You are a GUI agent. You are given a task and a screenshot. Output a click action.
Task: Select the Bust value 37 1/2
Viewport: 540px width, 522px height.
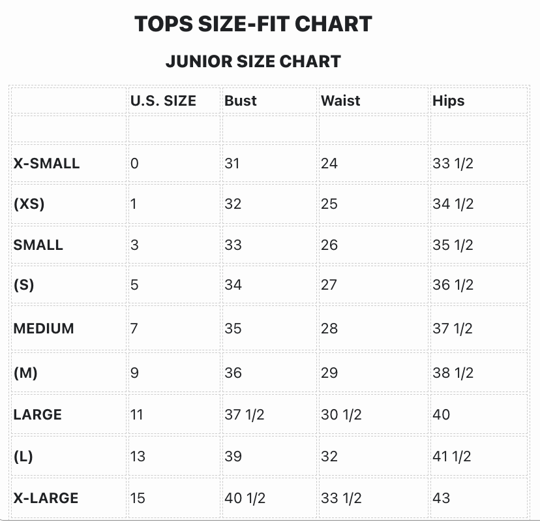click(244, 414)
